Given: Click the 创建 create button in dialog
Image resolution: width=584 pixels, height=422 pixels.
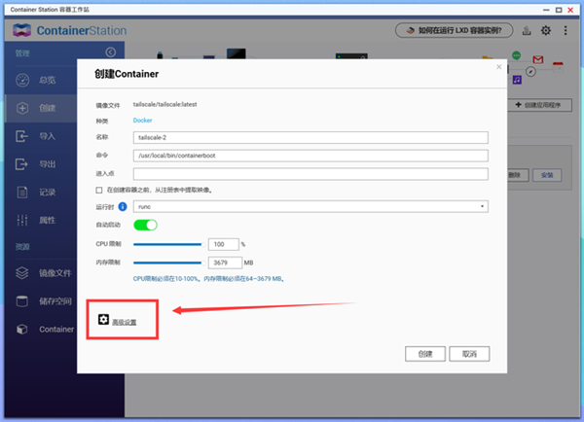Looking at the screenshot, I should 425,354.
